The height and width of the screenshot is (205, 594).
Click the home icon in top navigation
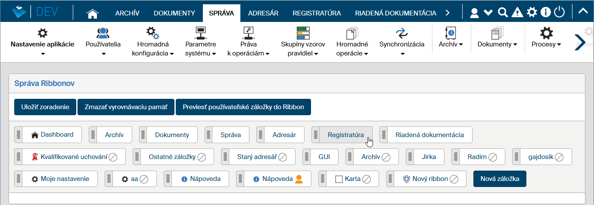click(x=93, y=13)
